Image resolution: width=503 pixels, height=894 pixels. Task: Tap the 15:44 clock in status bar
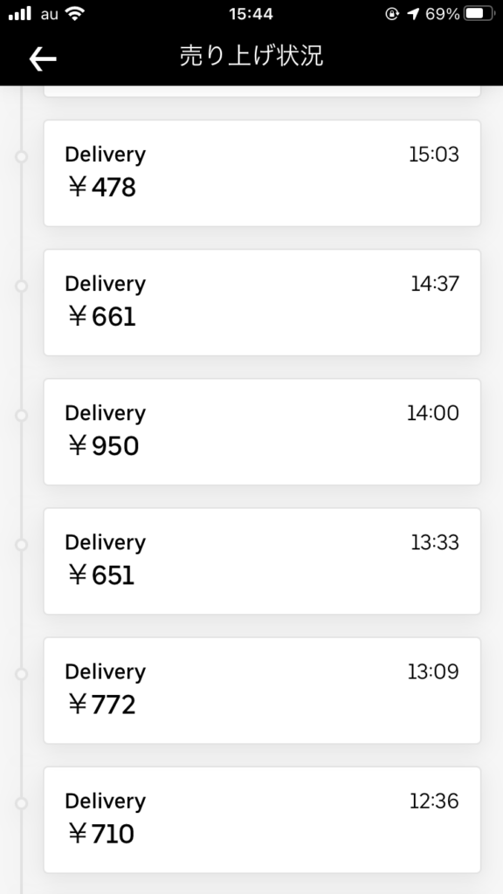click(251, 14)
